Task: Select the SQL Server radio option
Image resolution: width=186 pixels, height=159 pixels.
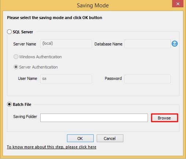Action: [x=9, y=32]
